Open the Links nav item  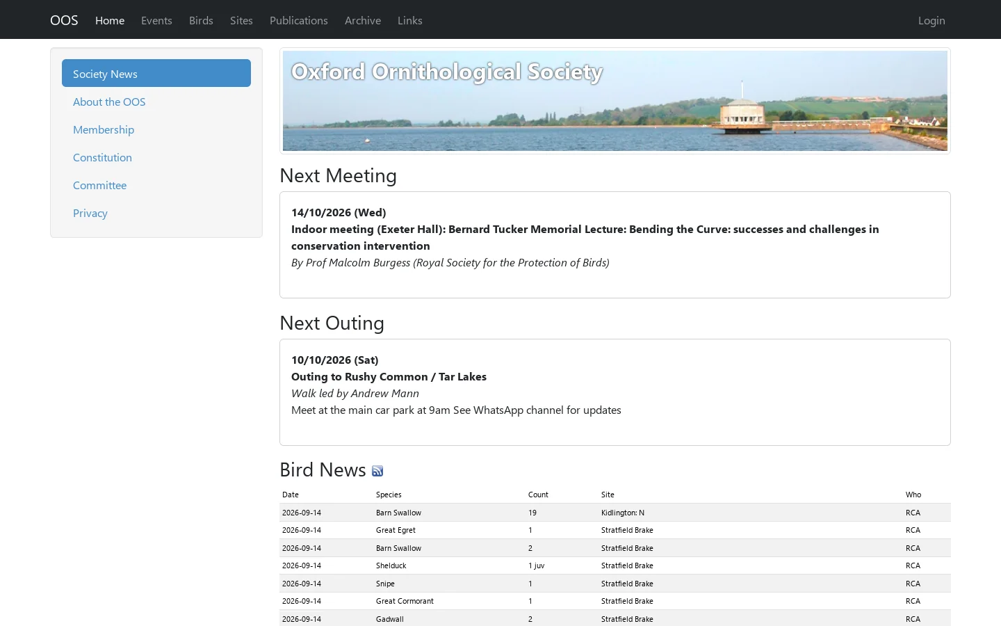tap(410, 20)
